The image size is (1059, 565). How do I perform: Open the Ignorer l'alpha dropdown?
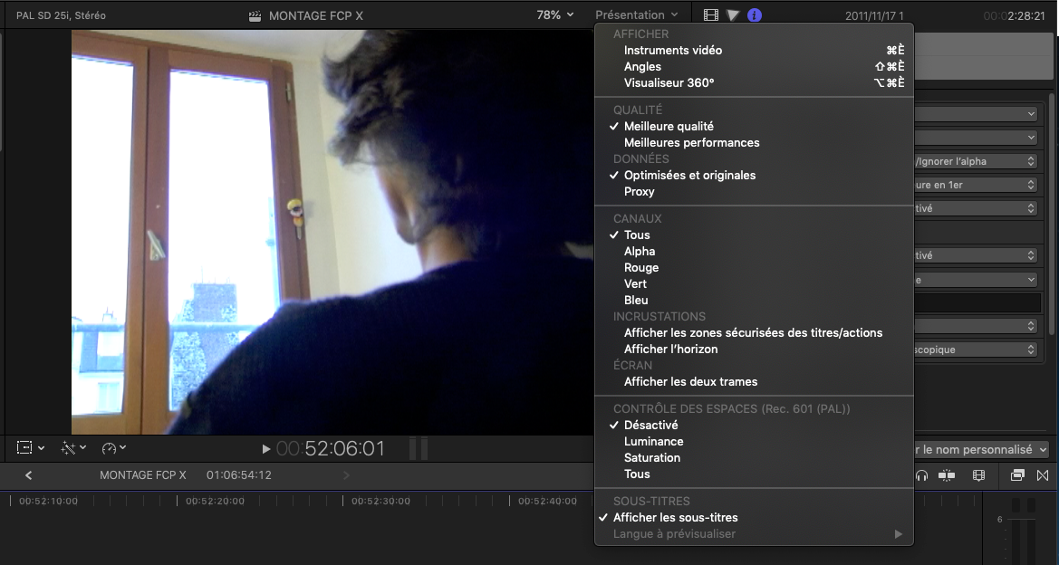tap(976, 161)
